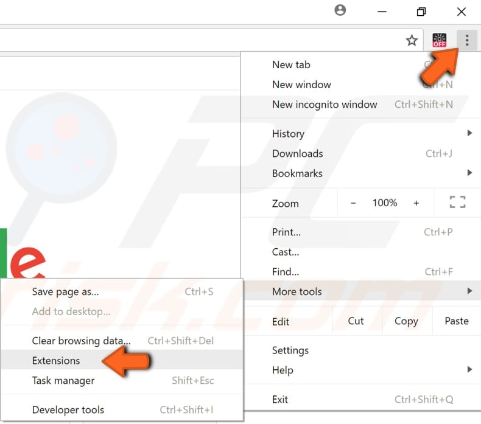Click the fullscreen zoom icon
This screenshot has height=424, width=481.
click(457, 203)
